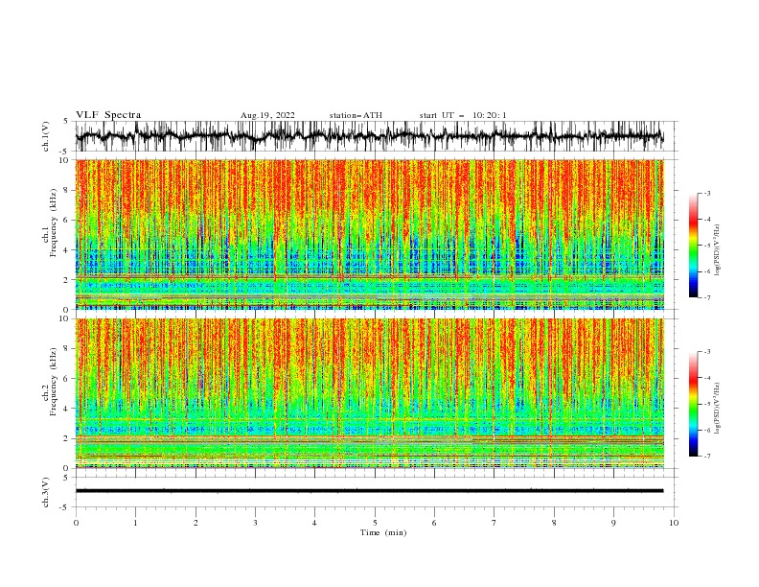
Task: Click the time axis tick label "7"
Action: coord(494,523)
